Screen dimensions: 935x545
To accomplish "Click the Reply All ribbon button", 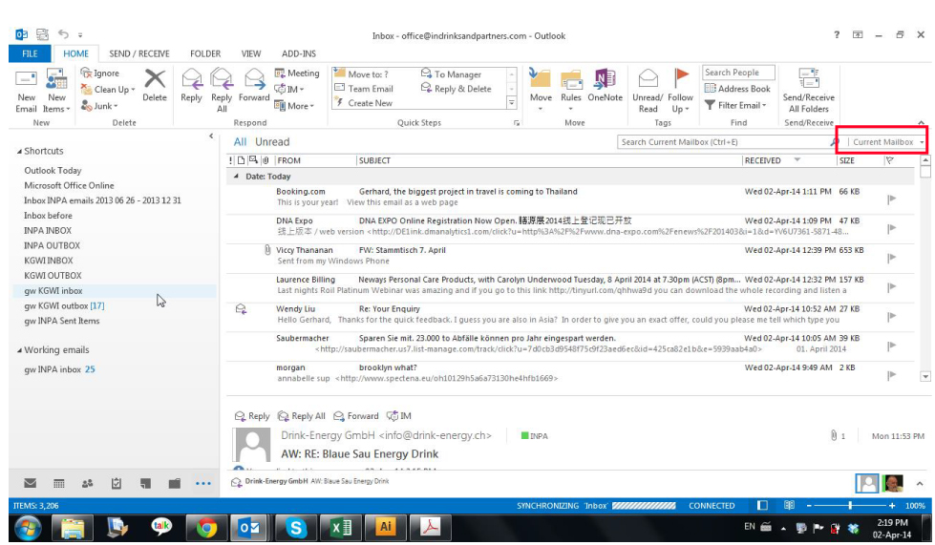I will coord(222,91).
